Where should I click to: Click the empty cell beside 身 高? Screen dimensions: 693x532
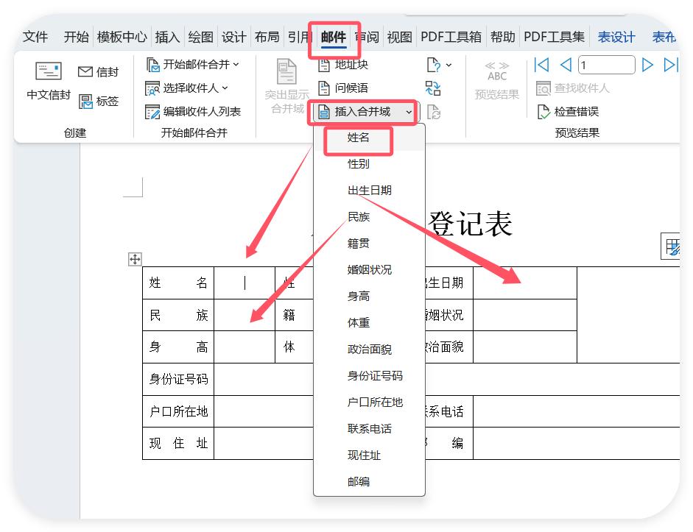pos(245,347)
